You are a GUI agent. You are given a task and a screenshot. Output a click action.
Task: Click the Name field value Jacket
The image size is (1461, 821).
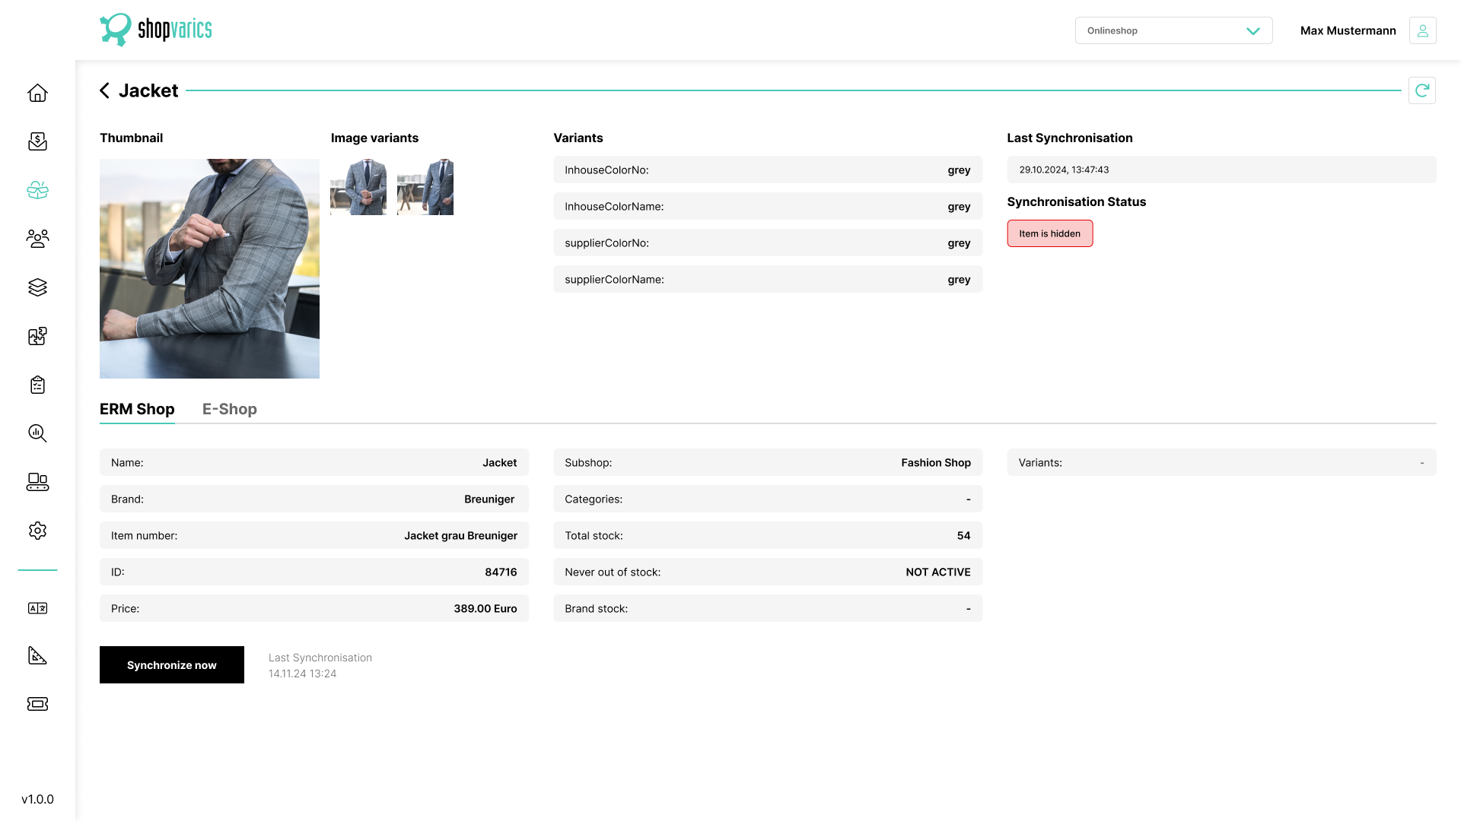499,462
